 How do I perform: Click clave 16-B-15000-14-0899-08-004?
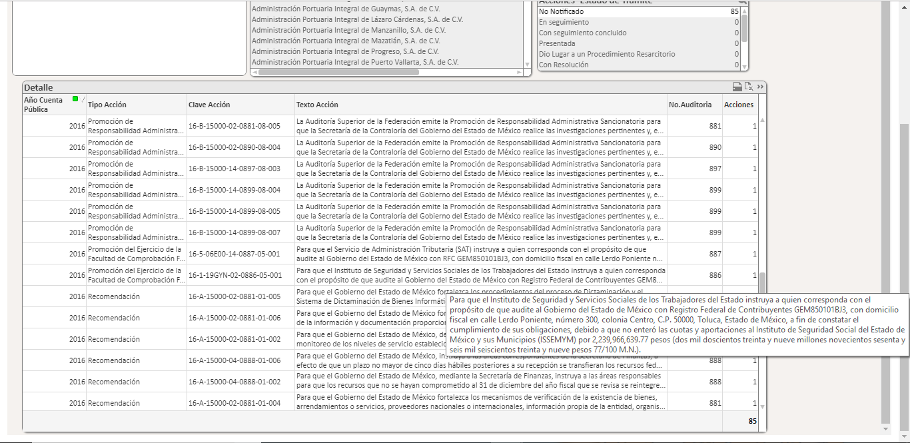[234, 190]
